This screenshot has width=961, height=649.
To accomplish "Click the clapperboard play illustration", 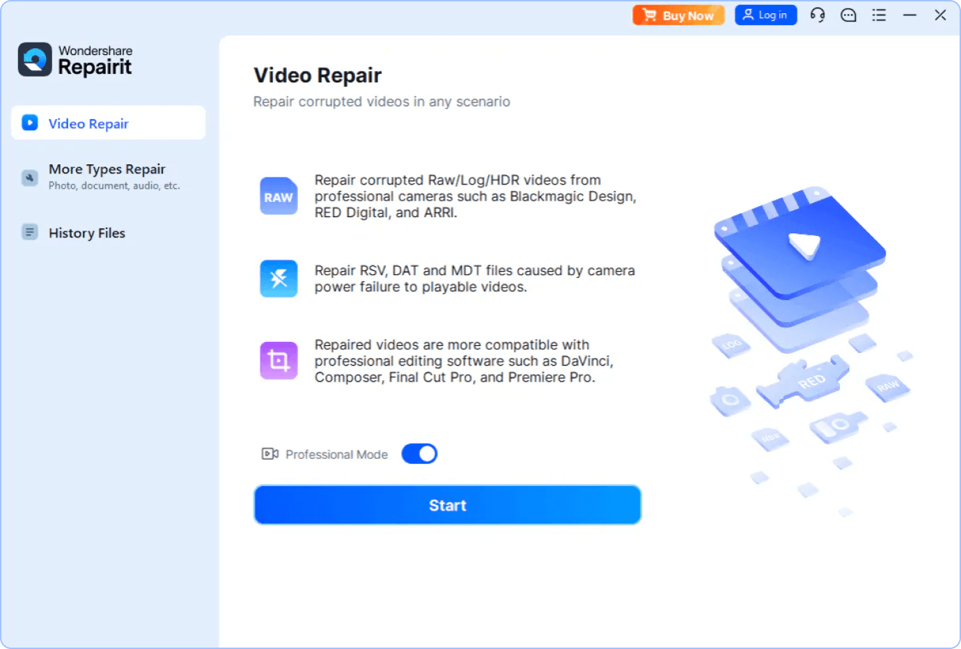I will (x=800, y=244).
